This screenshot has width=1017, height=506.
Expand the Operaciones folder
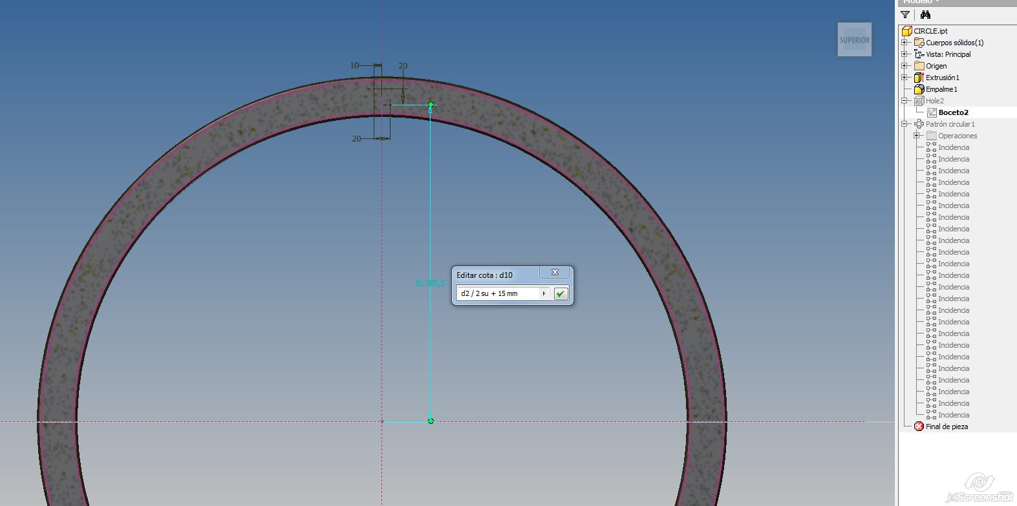(917, 136)
